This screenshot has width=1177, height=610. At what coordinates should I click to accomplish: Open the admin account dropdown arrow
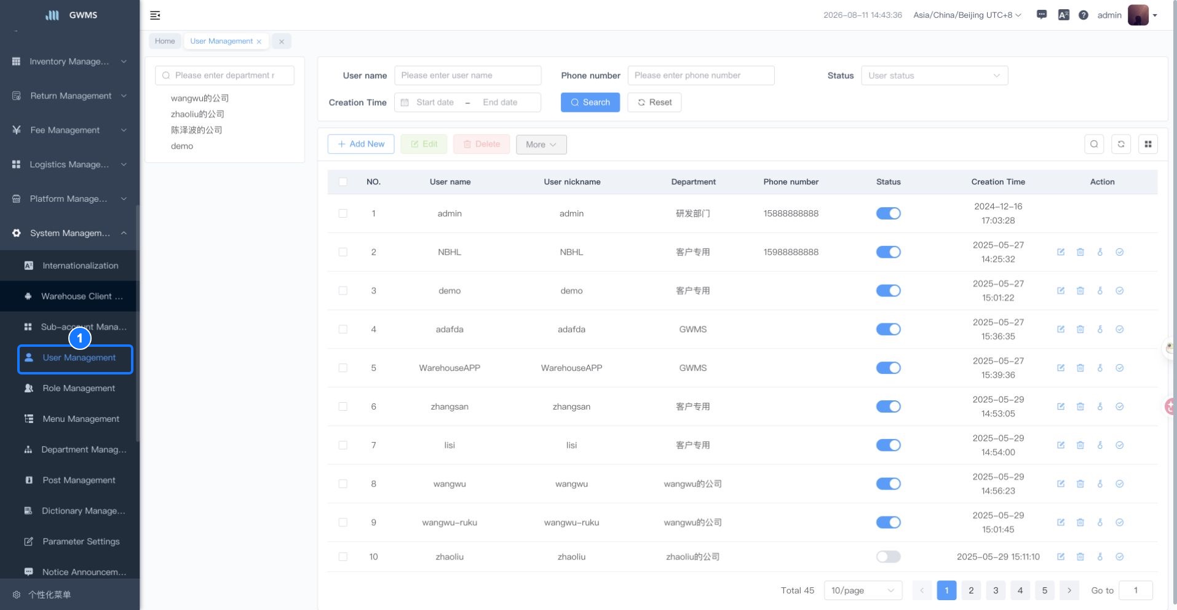pyautogui.click(x=1155, y=15)
